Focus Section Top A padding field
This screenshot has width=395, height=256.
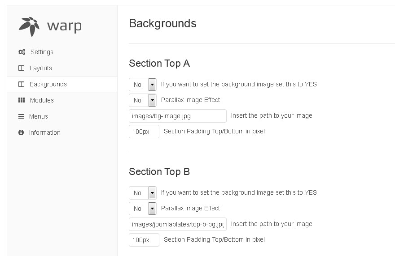click(144, 132)
